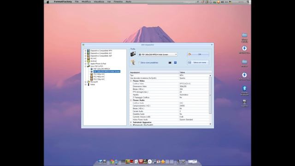Click the mobile devices icon beside profile dropdown
This screenshot has width=295, height=166.
coord(133,54)
